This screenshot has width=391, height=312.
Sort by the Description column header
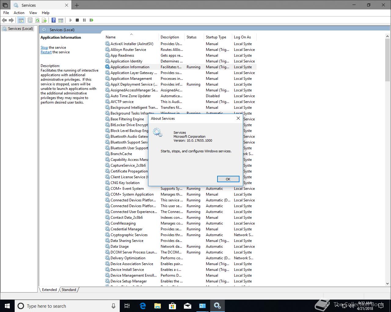coord(172,37)
